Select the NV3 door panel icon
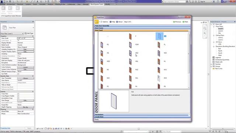 [159, 70]
